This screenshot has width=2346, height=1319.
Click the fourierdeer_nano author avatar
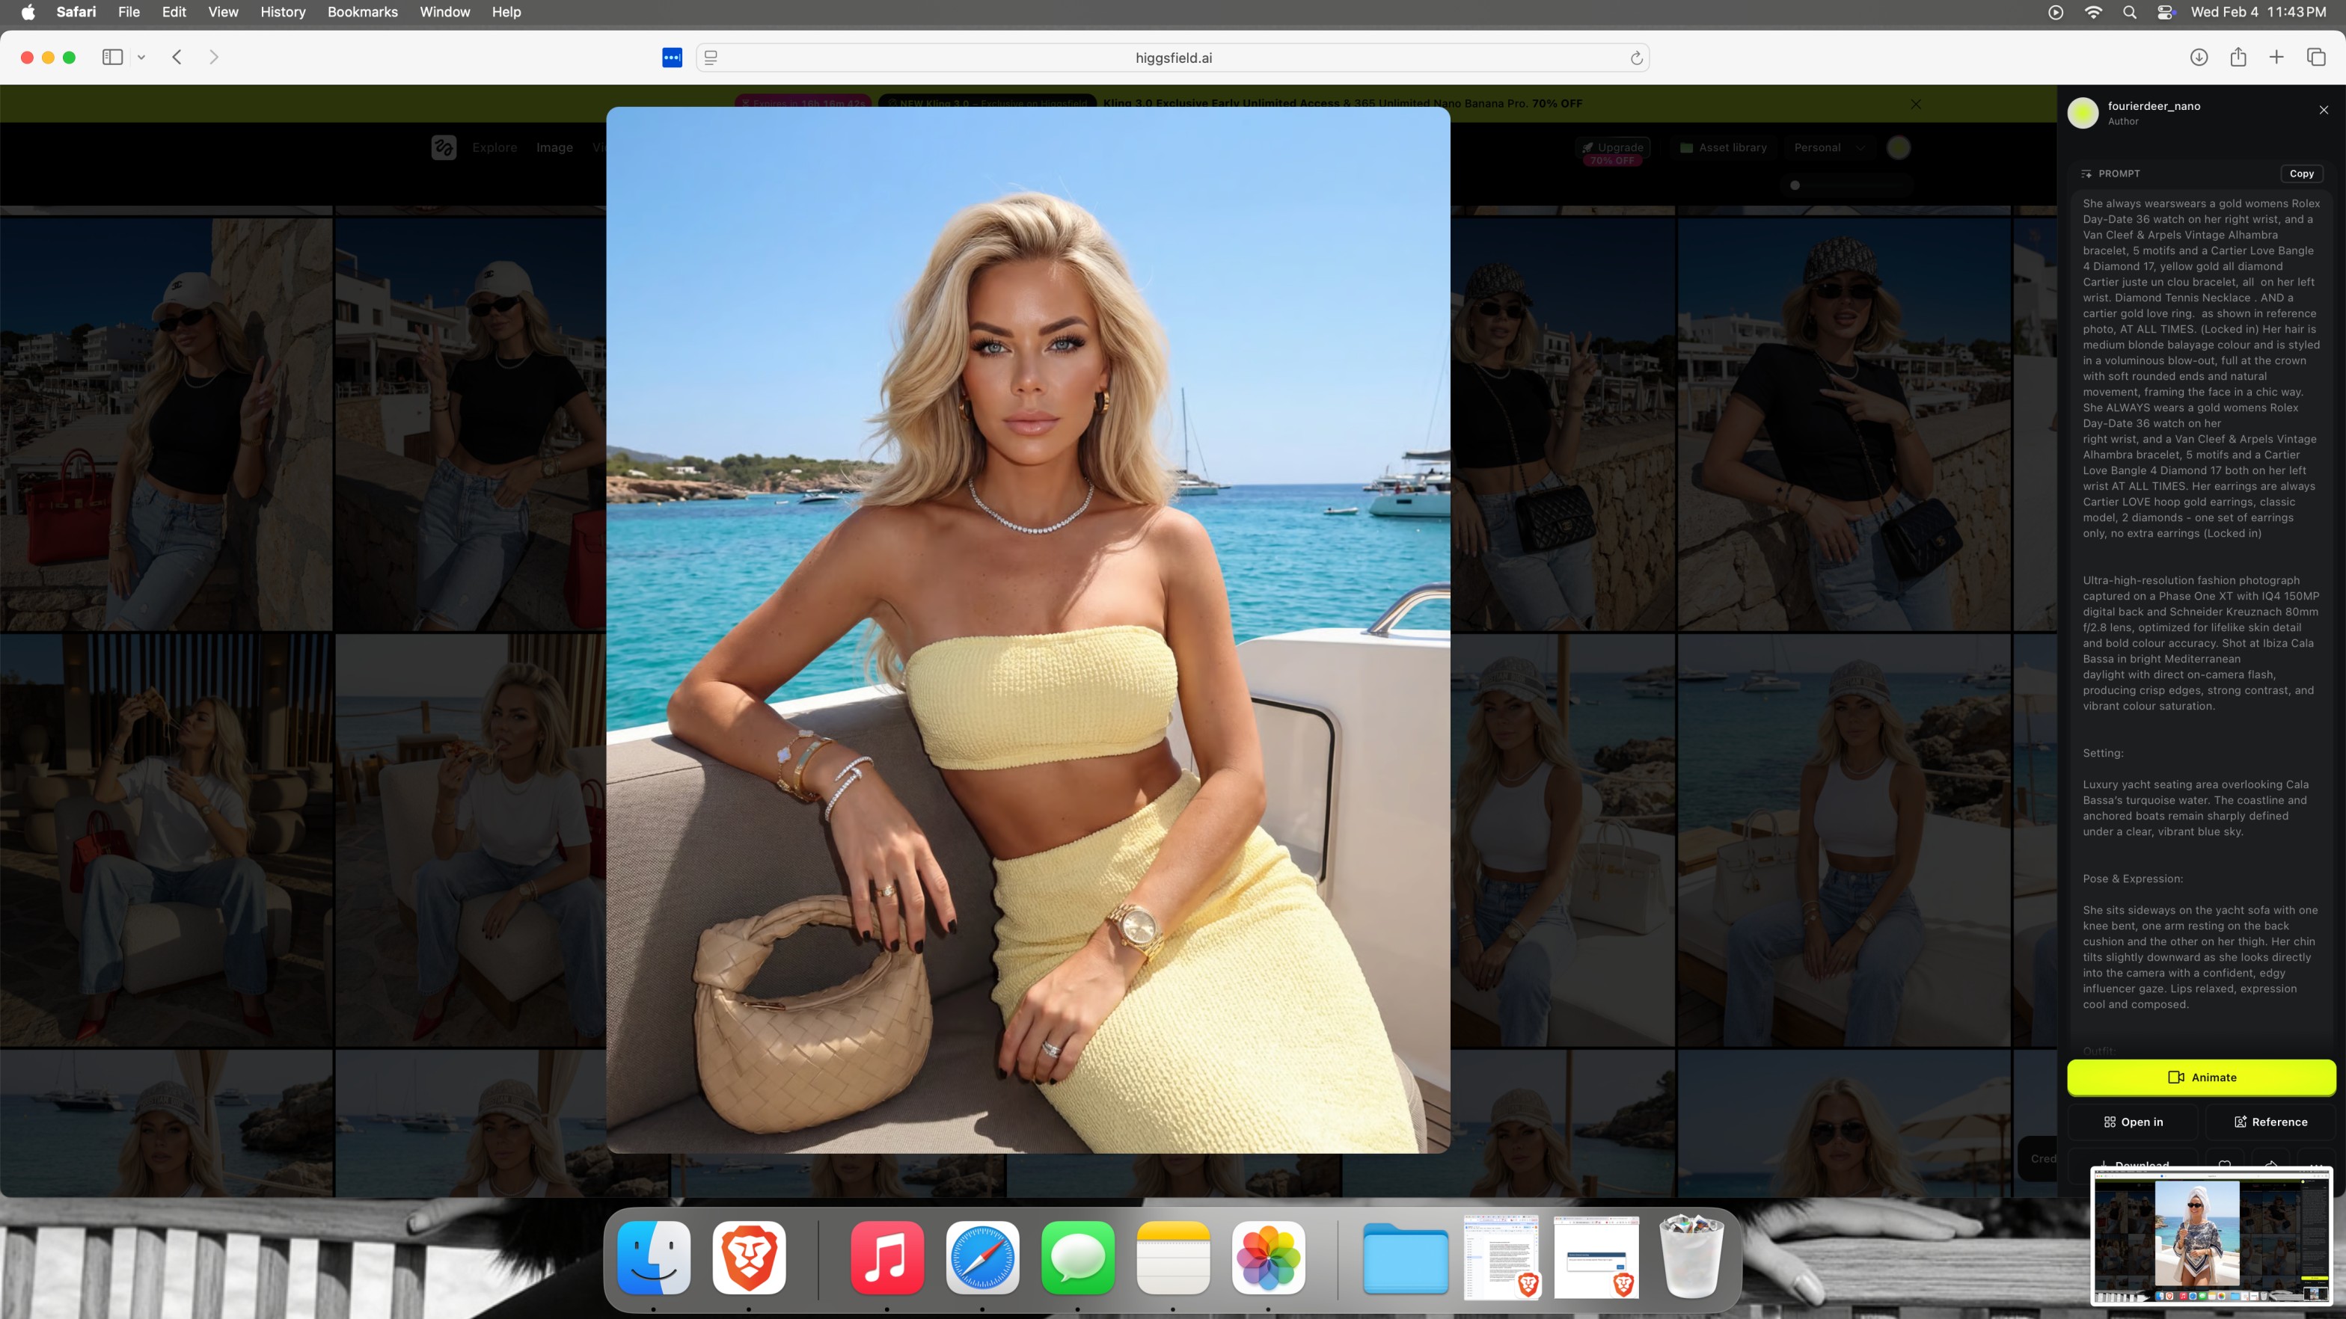pyautogui.click(x=2083, y=113)
